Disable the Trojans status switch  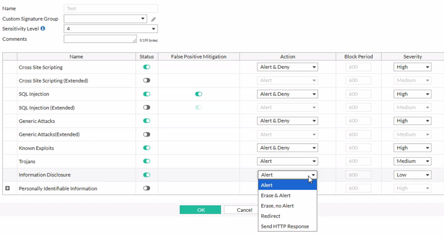(x=147, y=161)
